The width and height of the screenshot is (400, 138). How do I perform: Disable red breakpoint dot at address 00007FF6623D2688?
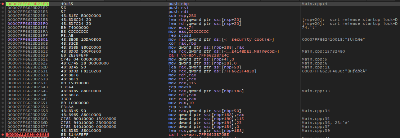tap(3, 134)
